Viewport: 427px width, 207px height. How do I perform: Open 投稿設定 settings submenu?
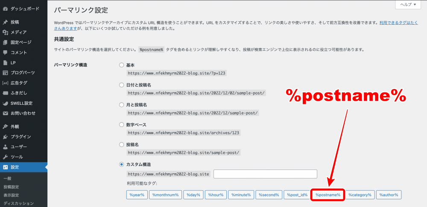(x=11, y=187)
